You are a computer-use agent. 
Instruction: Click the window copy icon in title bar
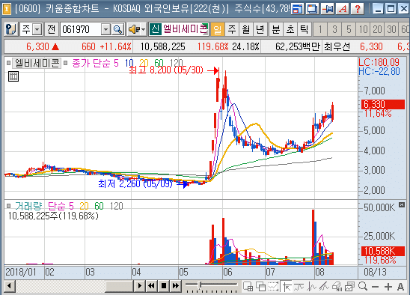tap(313, 9)
